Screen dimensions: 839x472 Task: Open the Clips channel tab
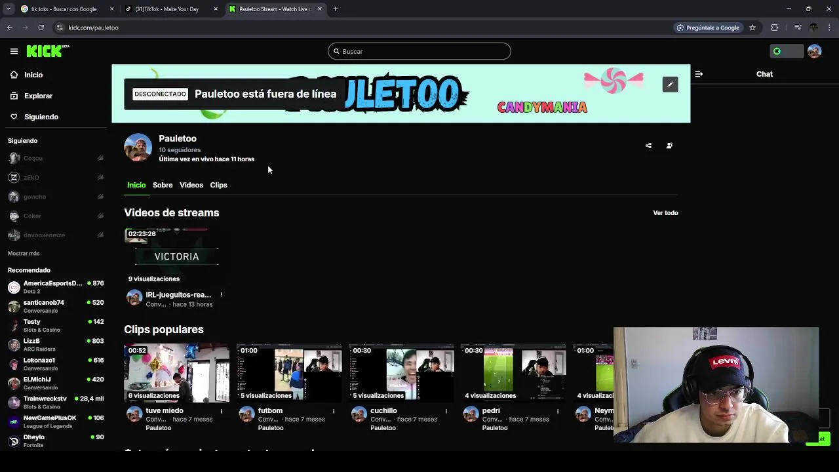[218, 185]
